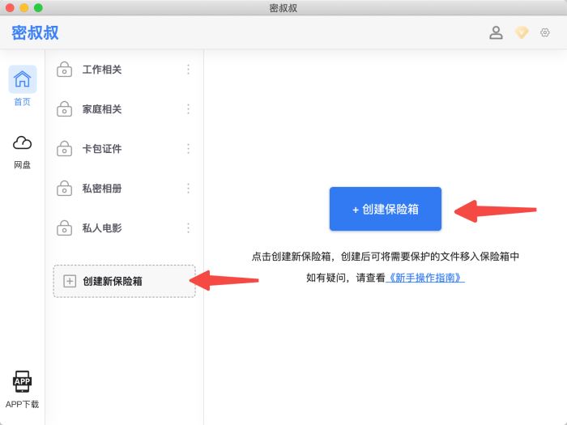Click the blue + 创建保险箱 button
This screenshot has height=425, width=567.
point(385,209)
